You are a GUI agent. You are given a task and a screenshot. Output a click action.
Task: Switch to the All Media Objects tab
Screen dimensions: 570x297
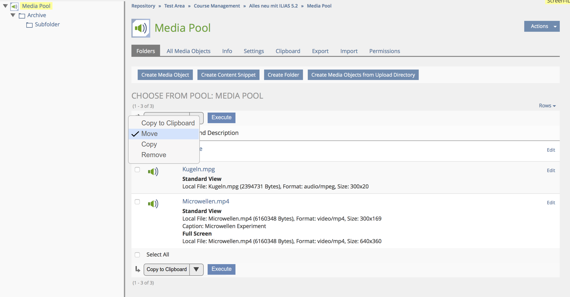coord(188,51)
